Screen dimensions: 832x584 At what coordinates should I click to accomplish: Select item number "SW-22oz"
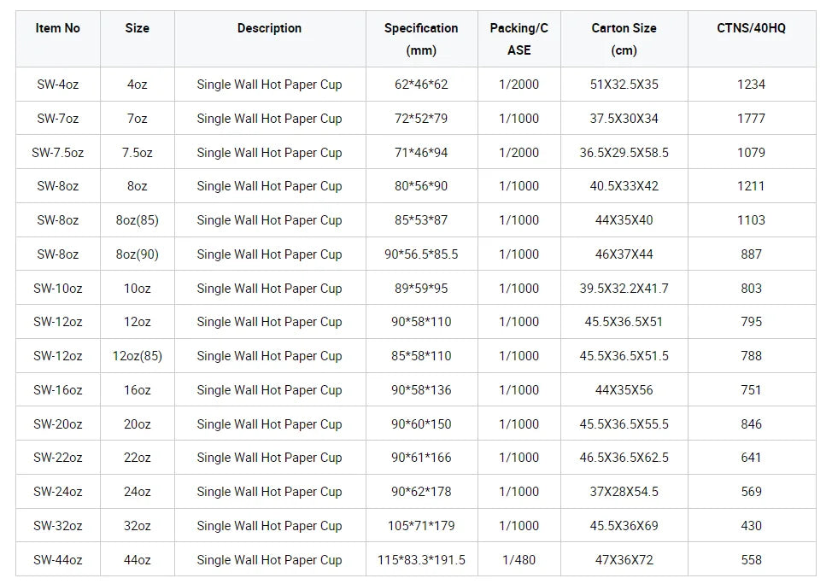pos(58,458)
